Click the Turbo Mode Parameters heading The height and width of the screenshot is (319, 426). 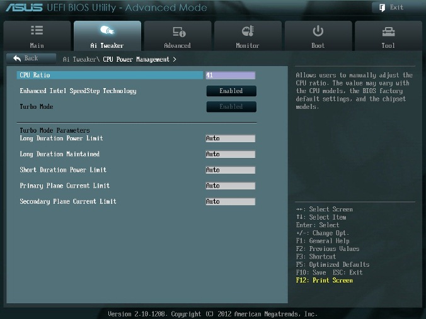[x=55, y=130]
